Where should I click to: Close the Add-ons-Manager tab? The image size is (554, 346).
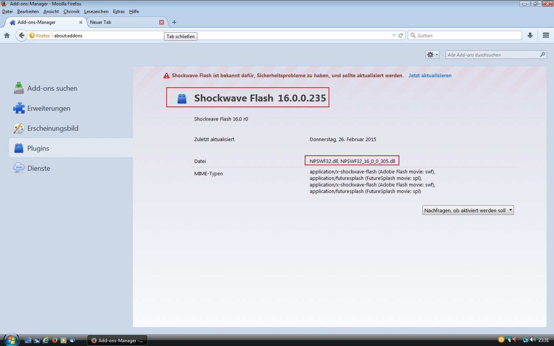pyautogui.click(x=81, y=22)
